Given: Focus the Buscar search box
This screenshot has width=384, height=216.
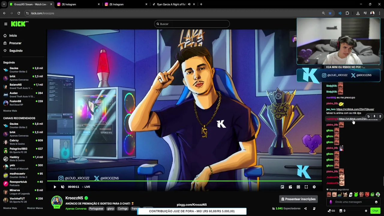Looking at the screenshot, I should tap(192, 24).
